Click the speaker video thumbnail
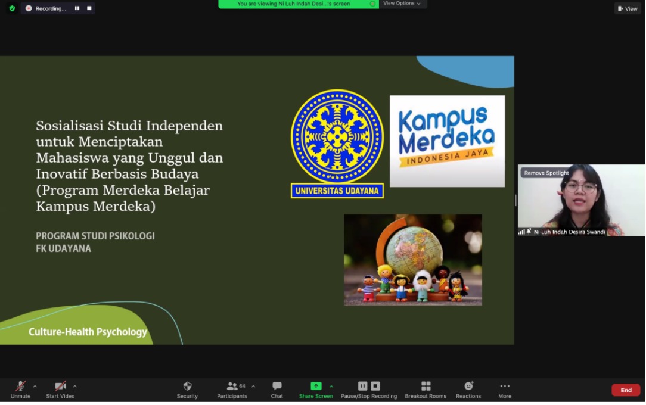The image size is (646, 405). 581,201
